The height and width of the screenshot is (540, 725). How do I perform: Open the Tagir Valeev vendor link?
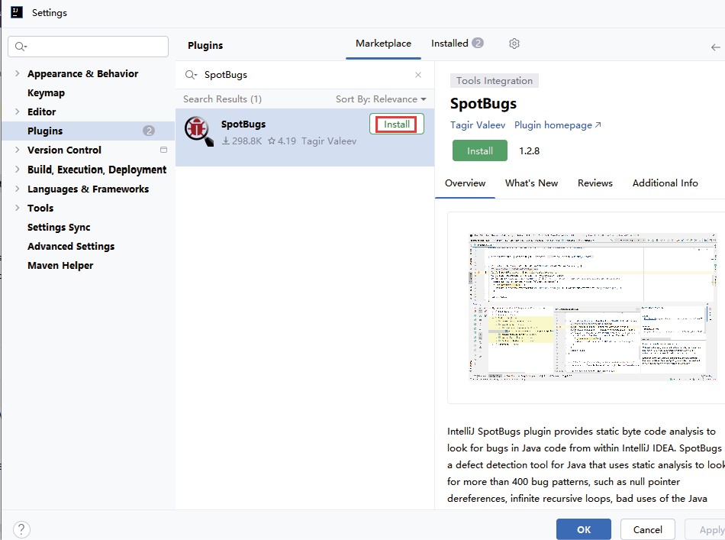(x=478, y=125)
